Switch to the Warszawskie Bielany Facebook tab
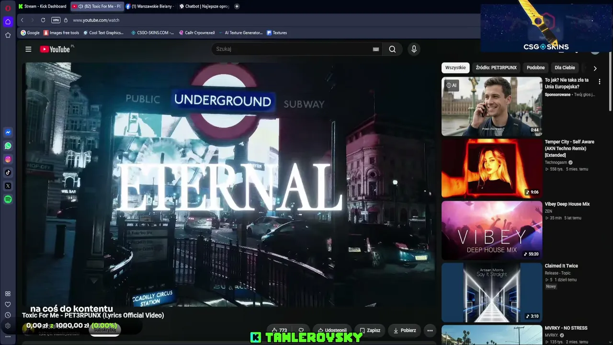613x345 pixels. [x=150, y=6]
